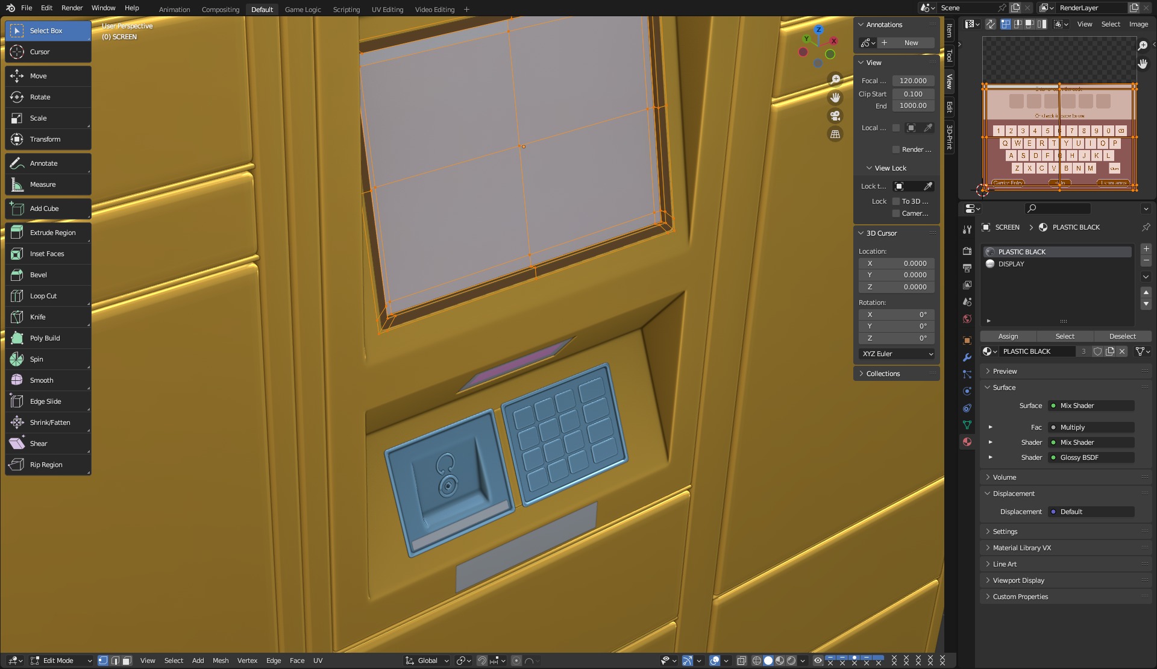Click New annotation button
The height and width of the screenshot is (669, 1157).
[x=906, y=43]
